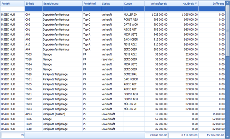Select unit TG35 cell
This screenshot has height=139, width=230.
(x=33, y=84)
